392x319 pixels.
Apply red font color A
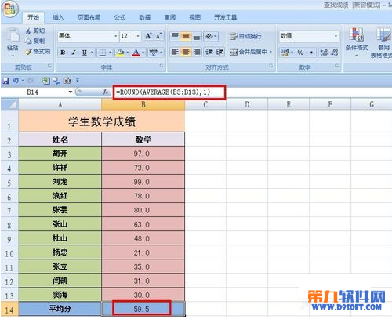click(x=136, y=53)
